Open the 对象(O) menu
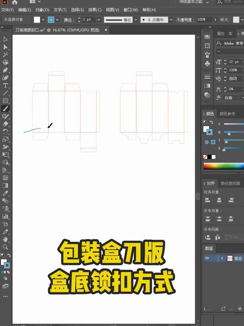 point(42,10)
